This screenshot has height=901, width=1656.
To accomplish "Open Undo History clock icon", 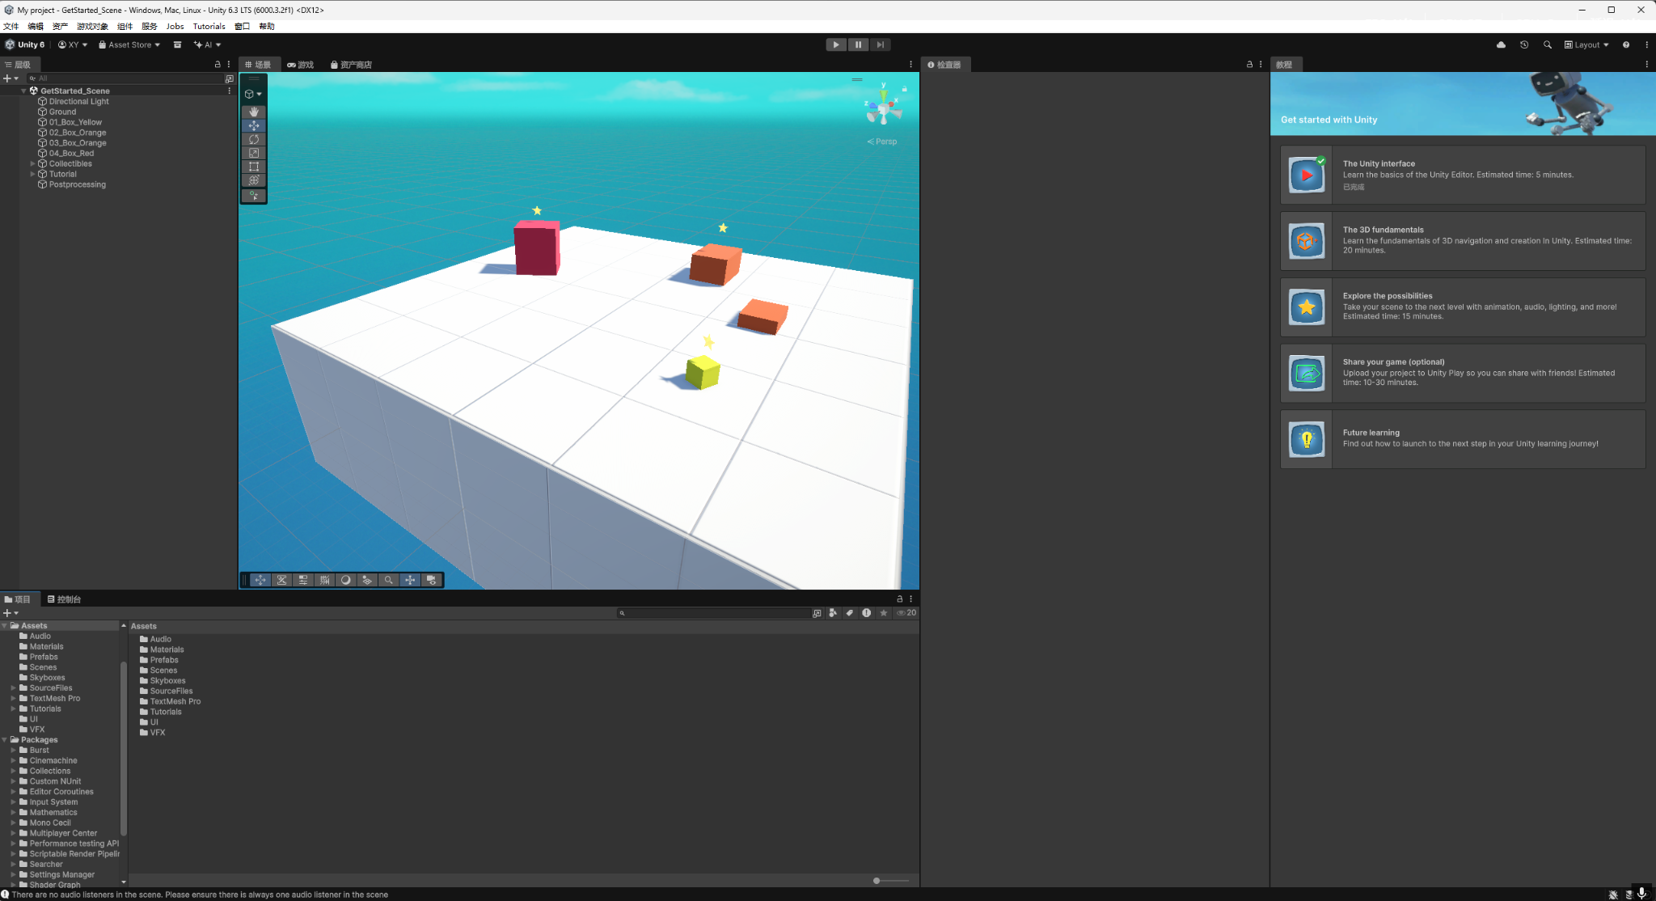I will (x=1524, y=44).
